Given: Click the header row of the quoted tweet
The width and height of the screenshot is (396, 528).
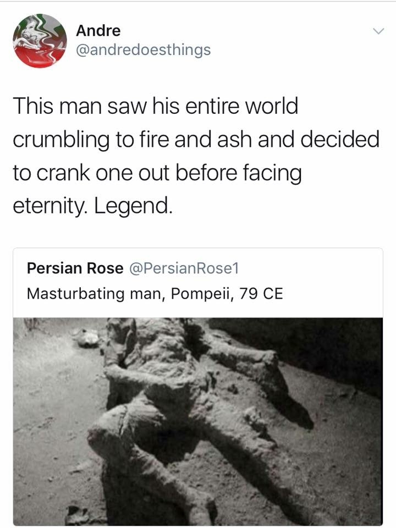Looking at the screenshot, I should coord(133,268).
